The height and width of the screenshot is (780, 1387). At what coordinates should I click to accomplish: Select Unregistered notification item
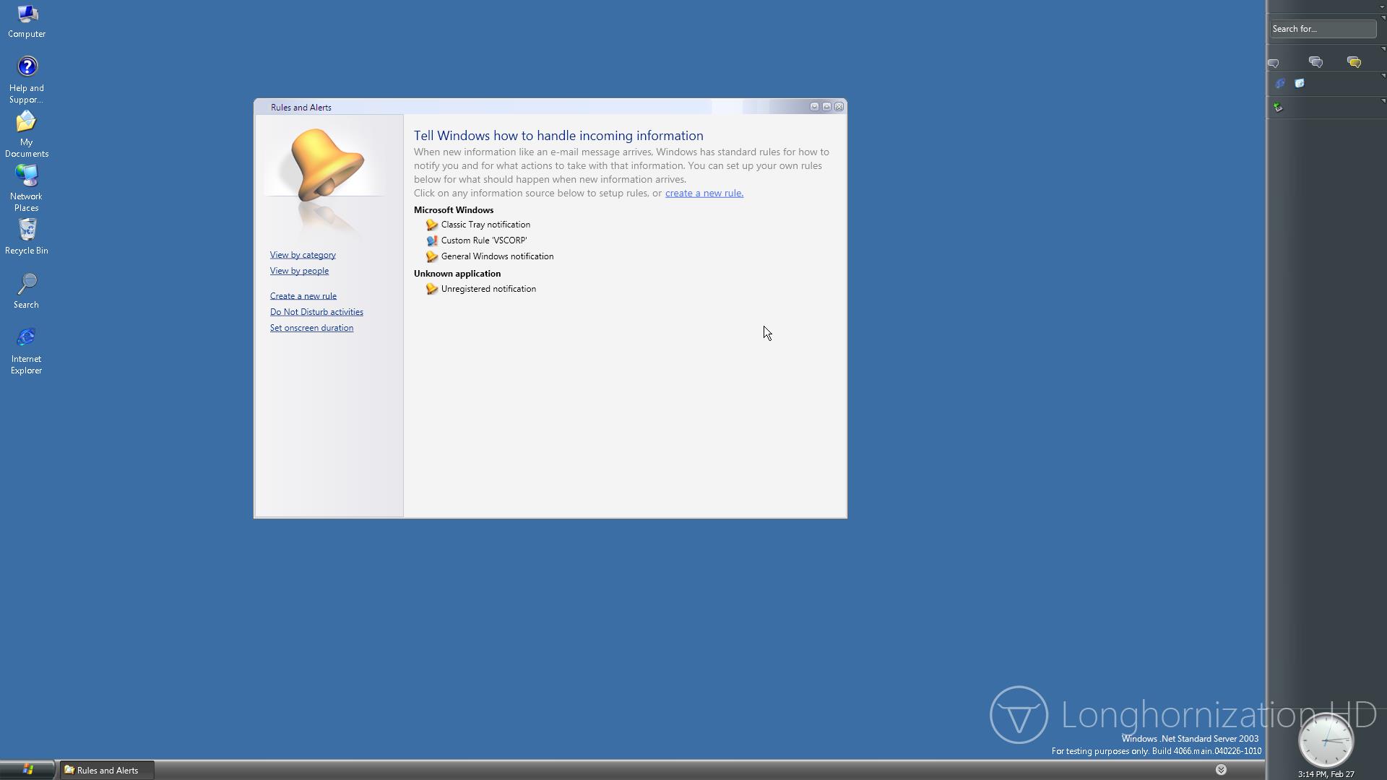488,289
